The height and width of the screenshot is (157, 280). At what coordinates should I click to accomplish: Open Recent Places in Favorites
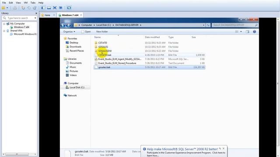coord(77,51)
